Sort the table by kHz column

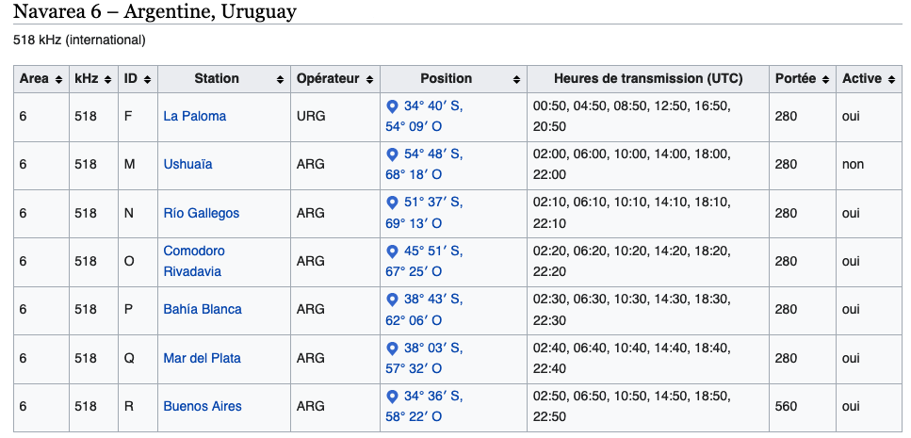(x=107, y=79)
